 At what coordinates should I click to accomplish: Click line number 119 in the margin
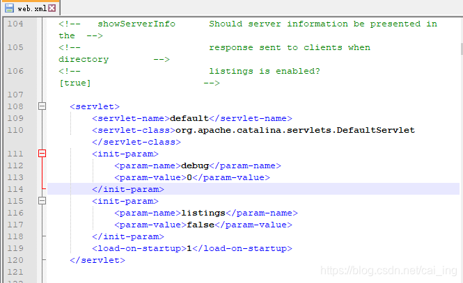(x=15, y=248)
